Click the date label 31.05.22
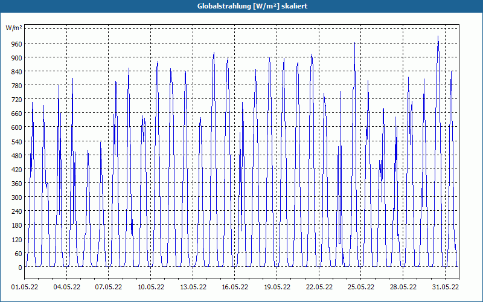This screenshot has width=483, height=302. click(x=445, y=287)
